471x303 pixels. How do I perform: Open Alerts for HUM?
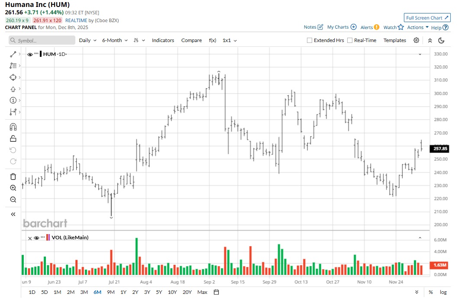coord(370,27)
